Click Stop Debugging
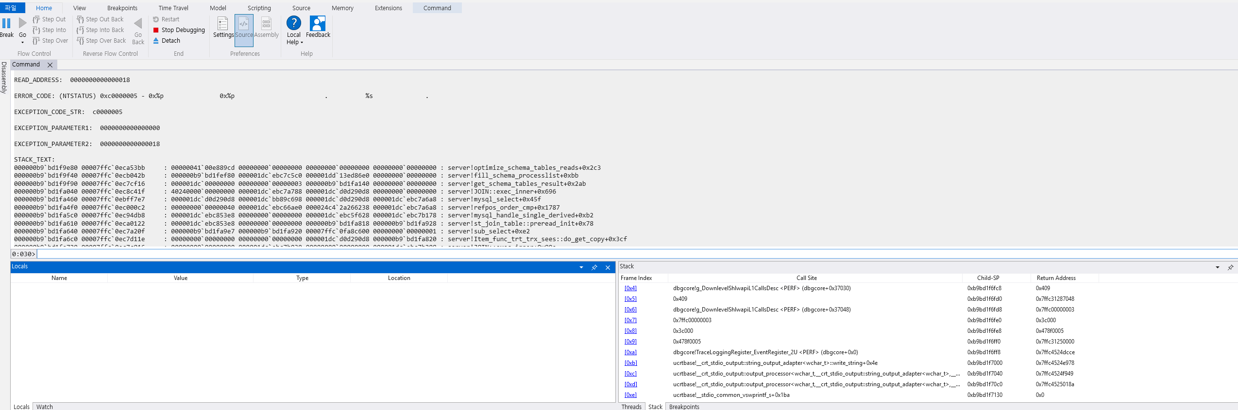 tap(179, 30)
